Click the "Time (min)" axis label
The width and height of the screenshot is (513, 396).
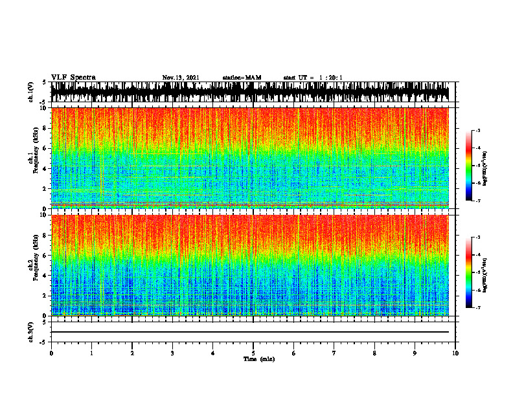point(259,359)
